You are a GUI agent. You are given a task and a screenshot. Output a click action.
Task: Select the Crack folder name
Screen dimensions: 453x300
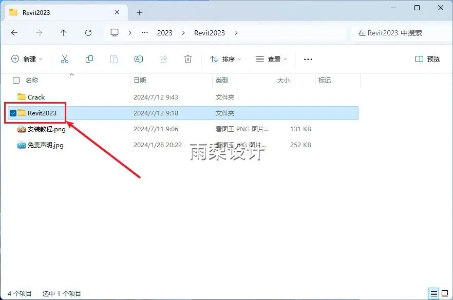tap(36, 97)
